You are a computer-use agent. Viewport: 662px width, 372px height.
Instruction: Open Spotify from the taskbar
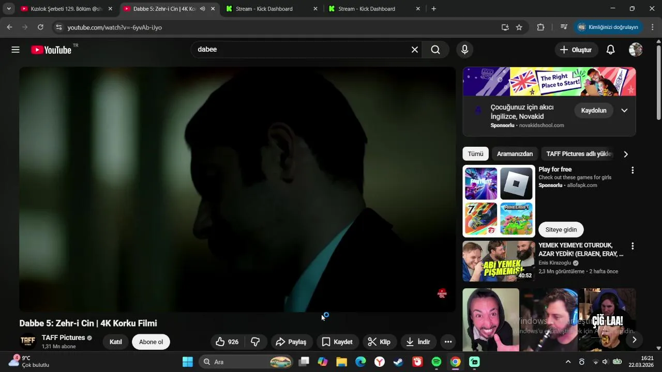click(x=436, y=362)
